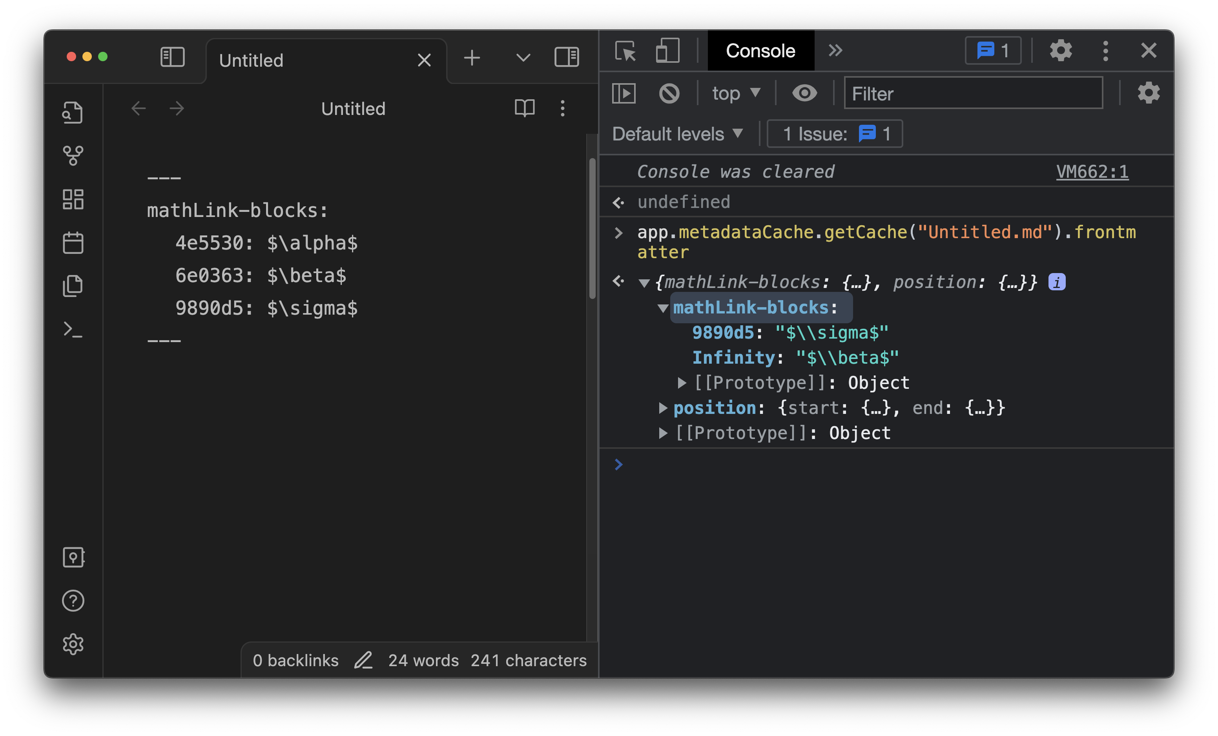The image size is (1218, 736).
Task: Click inside the console Filter field
Action: (972, 93)
